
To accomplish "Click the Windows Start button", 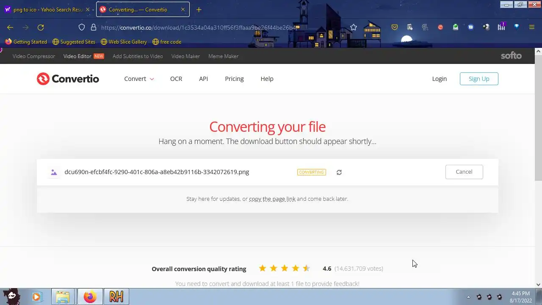I will [11, 296].
